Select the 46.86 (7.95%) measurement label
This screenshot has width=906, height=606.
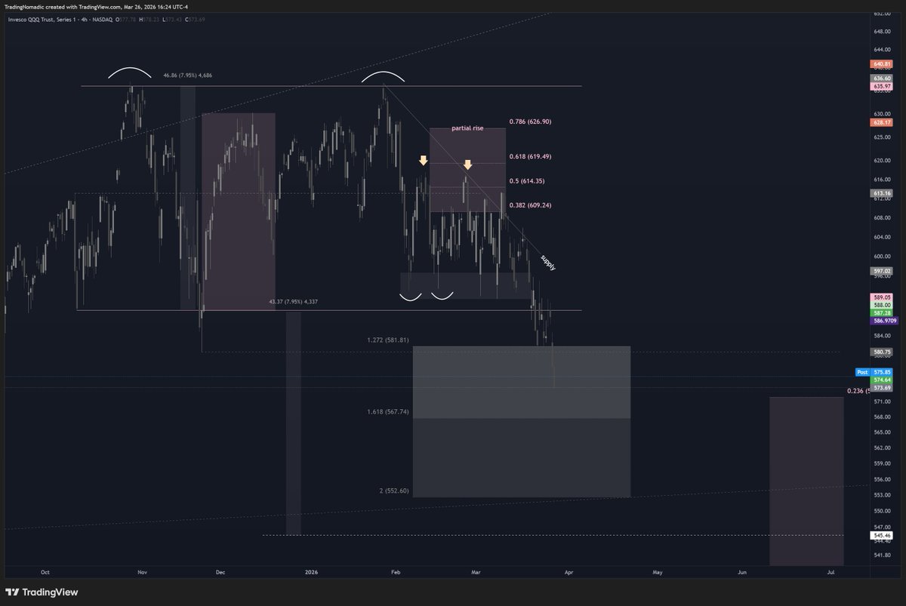coord(187,75)
